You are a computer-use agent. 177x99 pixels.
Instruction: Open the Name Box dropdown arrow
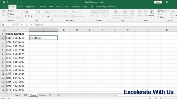coord(13,25)
